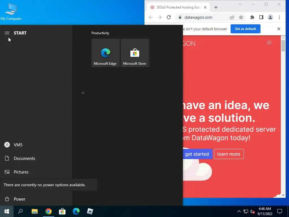This screenshot has width=289, height=217.
Task: Open Action Center notifications icon
Action: tap(280, 211)
